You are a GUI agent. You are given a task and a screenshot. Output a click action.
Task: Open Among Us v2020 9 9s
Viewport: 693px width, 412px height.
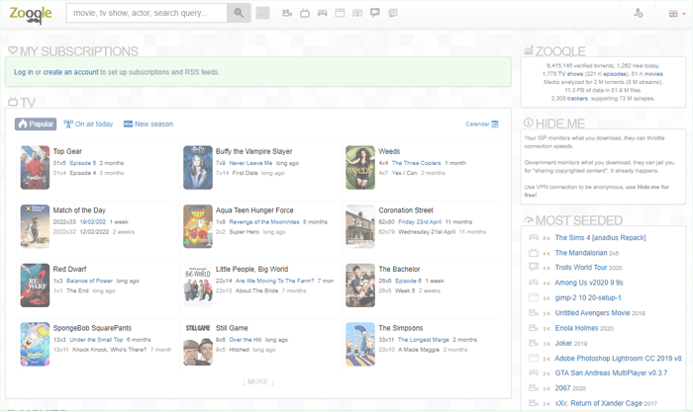tap(589, 283)
